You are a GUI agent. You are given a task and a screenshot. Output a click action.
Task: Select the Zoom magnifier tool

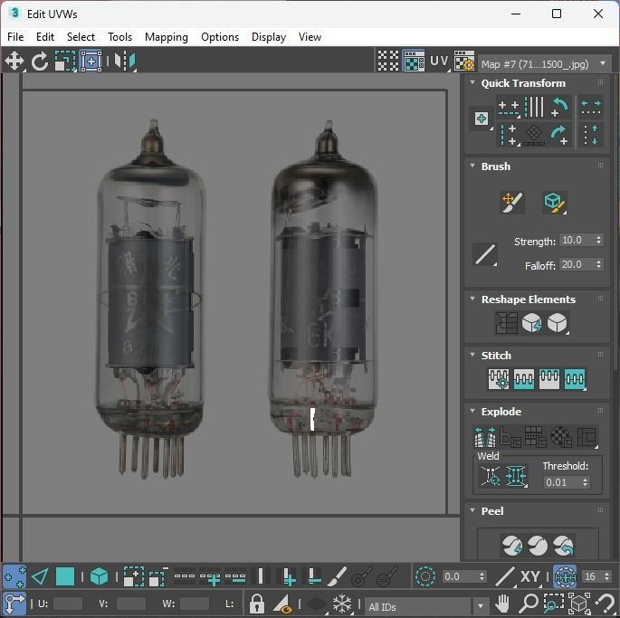coord(528,604)
